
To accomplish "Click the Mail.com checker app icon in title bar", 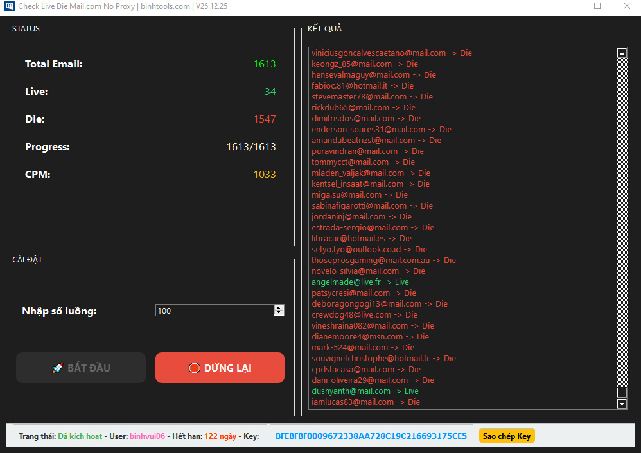I will tap(10, 6).
